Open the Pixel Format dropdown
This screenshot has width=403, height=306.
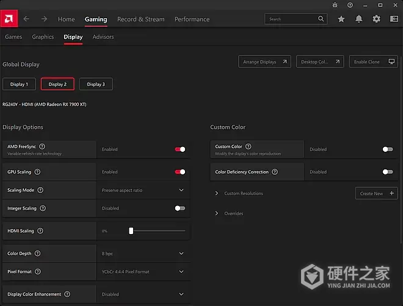pyautogui.click(x=143, y=272)
